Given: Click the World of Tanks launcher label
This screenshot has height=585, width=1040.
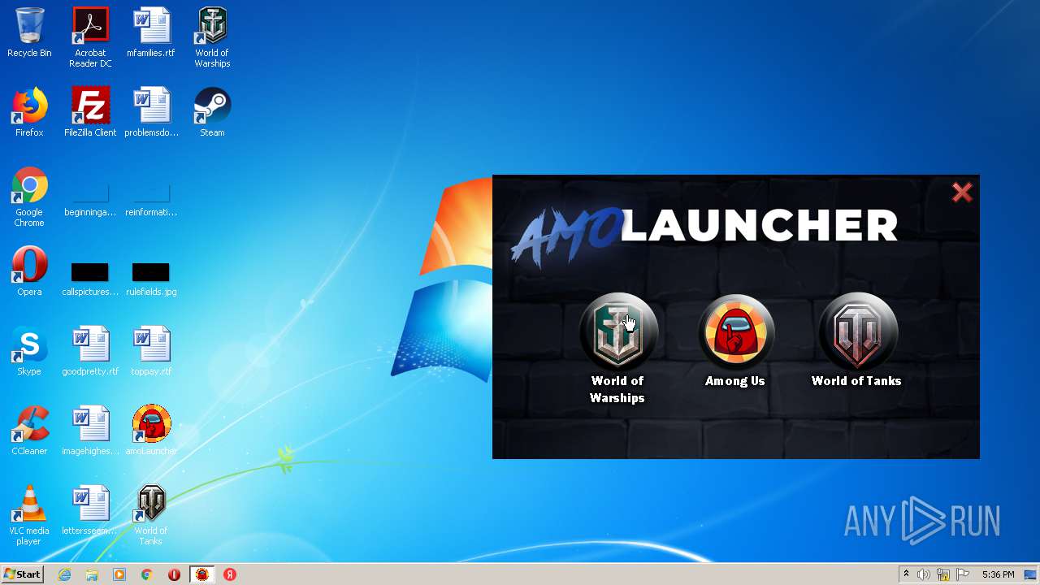Looking at the screenshot, I should coord(856,381).
